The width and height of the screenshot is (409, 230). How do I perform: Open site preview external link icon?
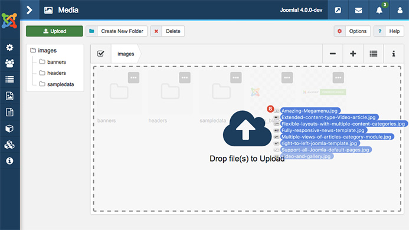point(338,10)
